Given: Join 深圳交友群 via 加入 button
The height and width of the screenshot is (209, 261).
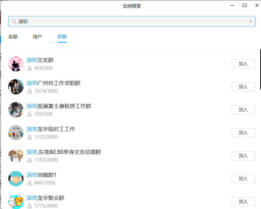Looking at the screenshot, I should [x=243, y=64].
